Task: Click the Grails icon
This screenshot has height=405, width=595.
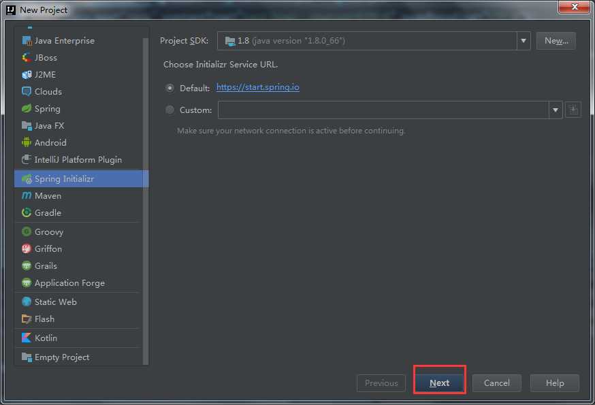Action: pos(27,265)
